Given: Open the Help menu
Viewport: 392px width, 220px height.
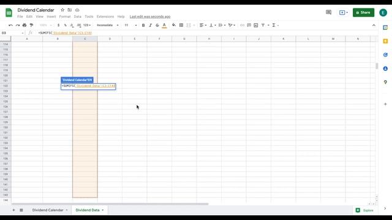Looking at the screenshot, I should click(x=121, y=16).
